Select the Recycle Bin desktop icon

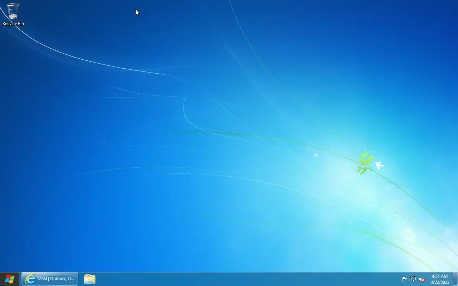click(x=13, y=15)
